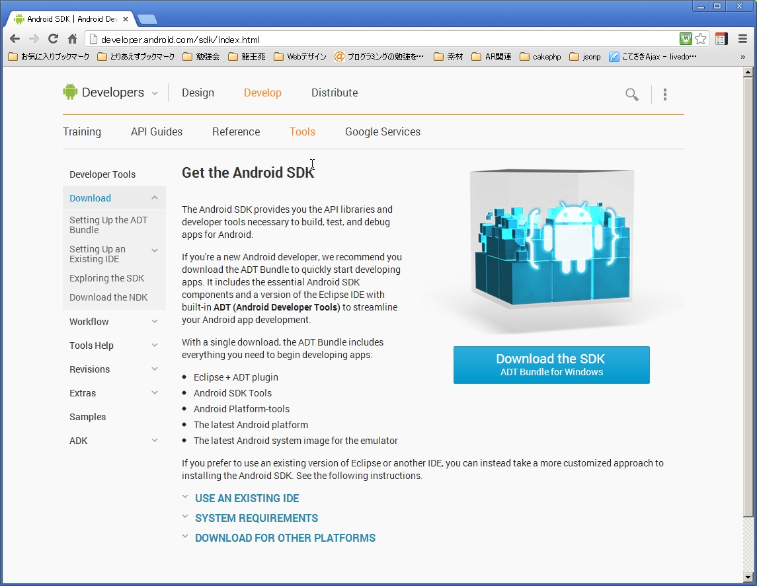The height and width of the screenshot is (586, 757).
Task: Switch to the Distribute section
Action: click(x=335, y=92)
